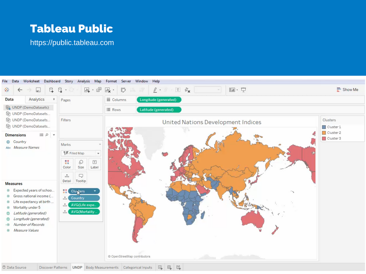Viewport: 366px width, 274px height.
Task: Switch to the Discover Patterns sheet tab
Action: 53,268
